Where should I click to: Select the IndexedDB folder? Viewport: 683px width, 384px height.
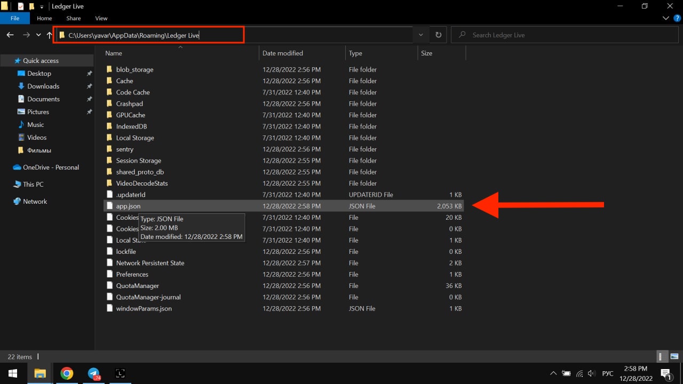click(131, 126)
